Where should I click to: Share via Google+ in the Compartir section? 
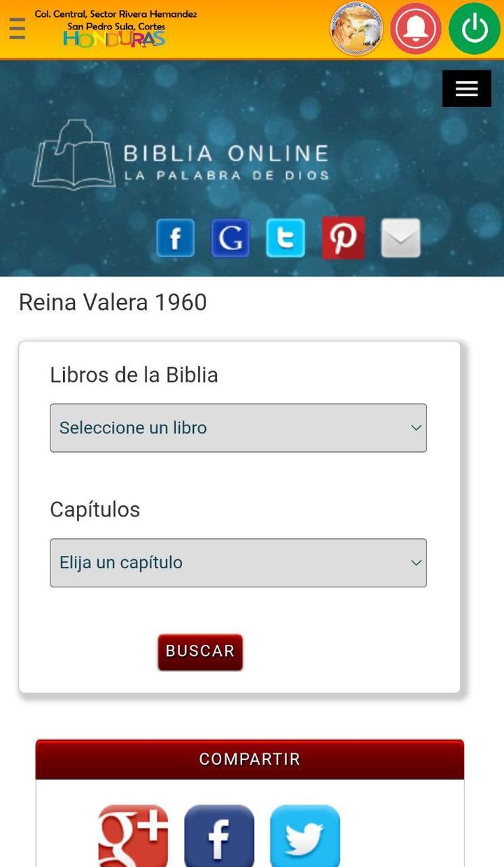click(133, 835)
